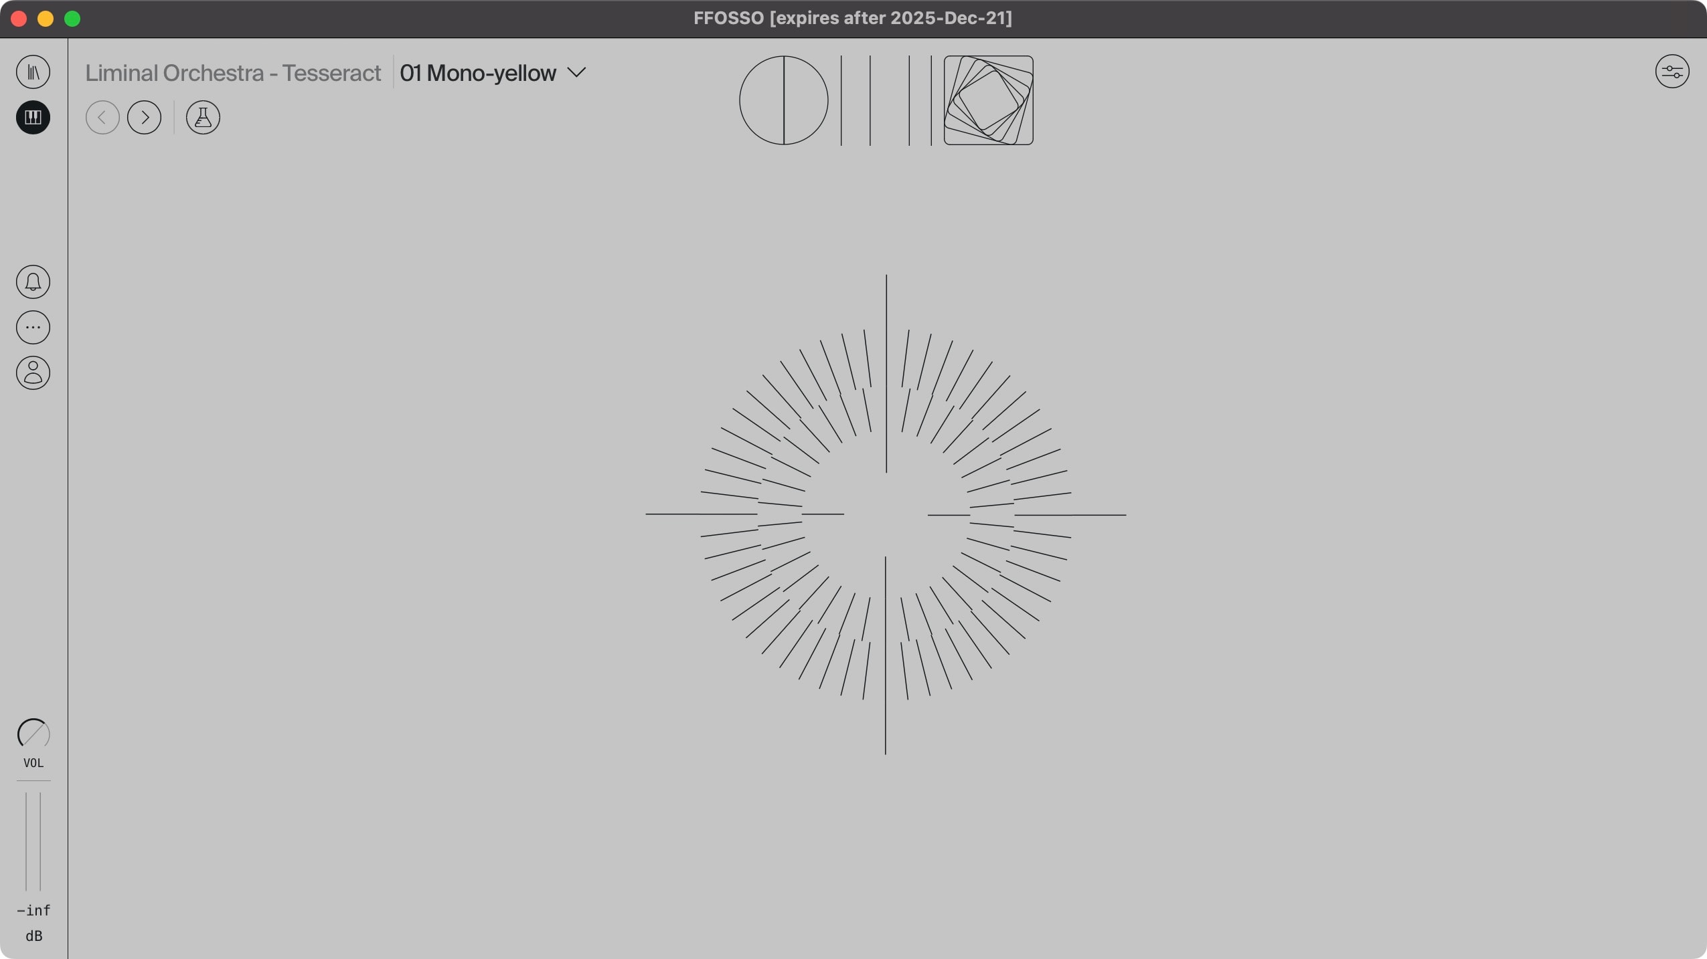The image size is (1707, 959).
Task: Open the library icon in sidebar
Action: [33, 72]
